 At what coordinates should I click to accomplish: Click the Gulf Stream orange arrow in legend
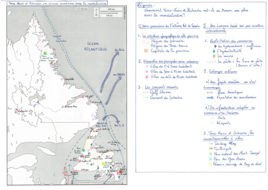coord(145,92)
